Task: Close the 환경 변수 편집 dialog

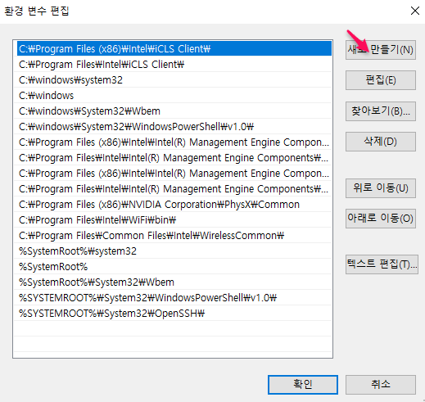Action: pos(415,11)
